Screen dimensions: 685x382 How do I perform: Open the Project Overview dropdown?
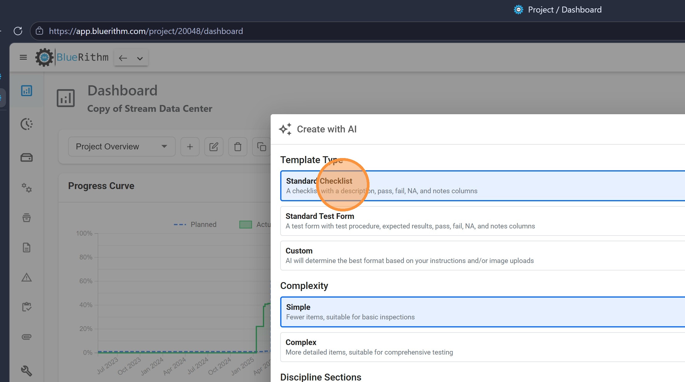click(122, 146)
